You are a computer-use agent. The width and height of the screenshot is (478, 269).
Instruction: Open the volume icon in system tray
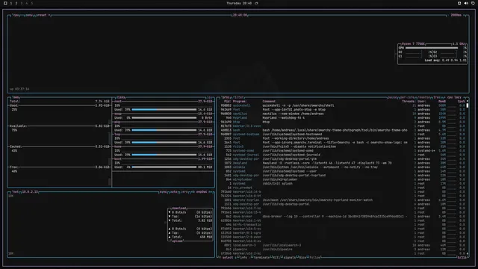tap(466, 3)
